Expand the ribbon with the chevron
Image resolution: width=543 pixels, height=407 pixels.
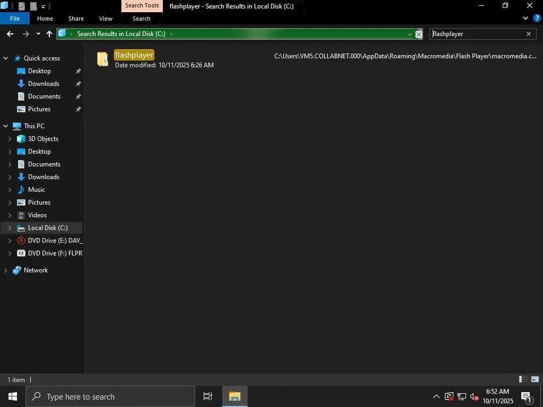[x=526, y=19]
